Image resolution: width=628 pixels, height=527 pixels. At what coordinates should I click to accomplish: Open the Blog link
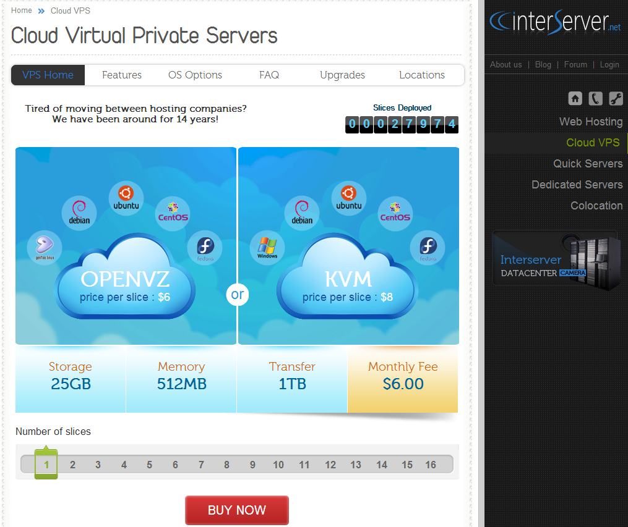click(543, 65)
